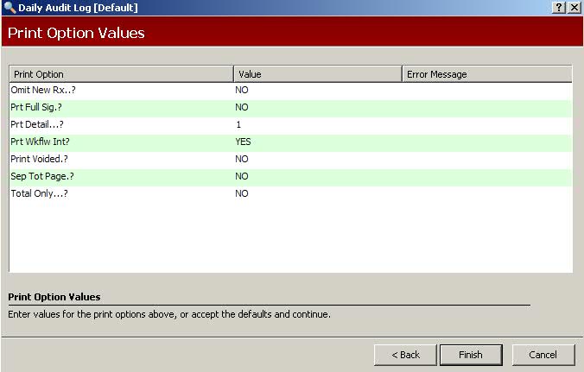Select the Prt Full Sig value cell

pyautogui.click(x=317, y=107)
